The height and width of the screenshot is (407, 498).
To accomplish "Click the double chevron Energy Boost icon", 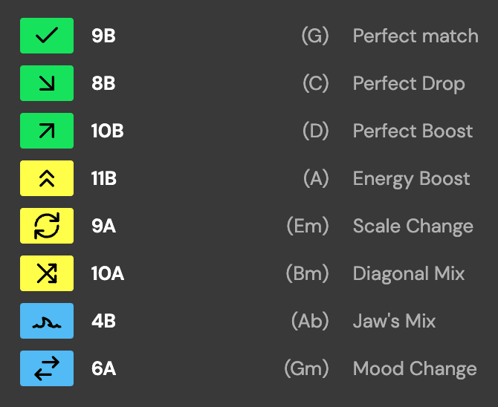I will [47, 178].
